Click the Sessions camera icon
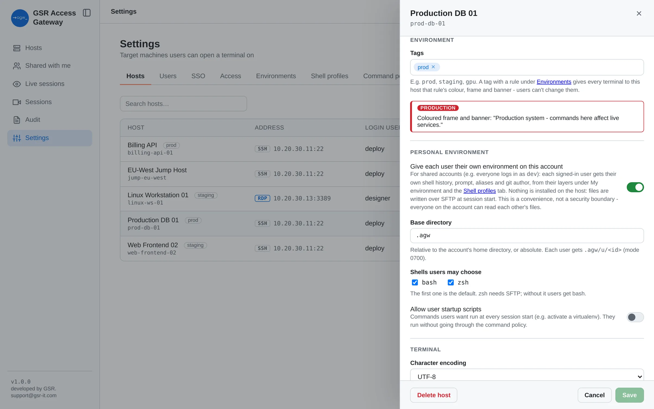Viewport: 654px width, 409px height. click(x=17, y=102)
